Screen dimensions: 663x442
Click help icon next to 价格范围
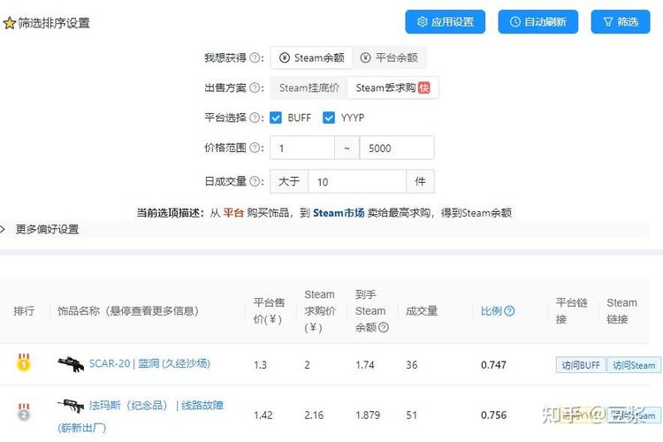[255, 148]
